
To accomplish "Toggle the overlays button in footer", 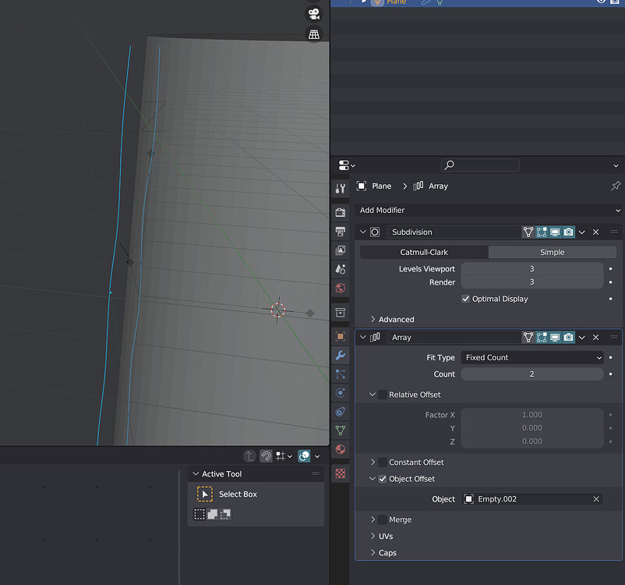I will [x=304, y=456].
